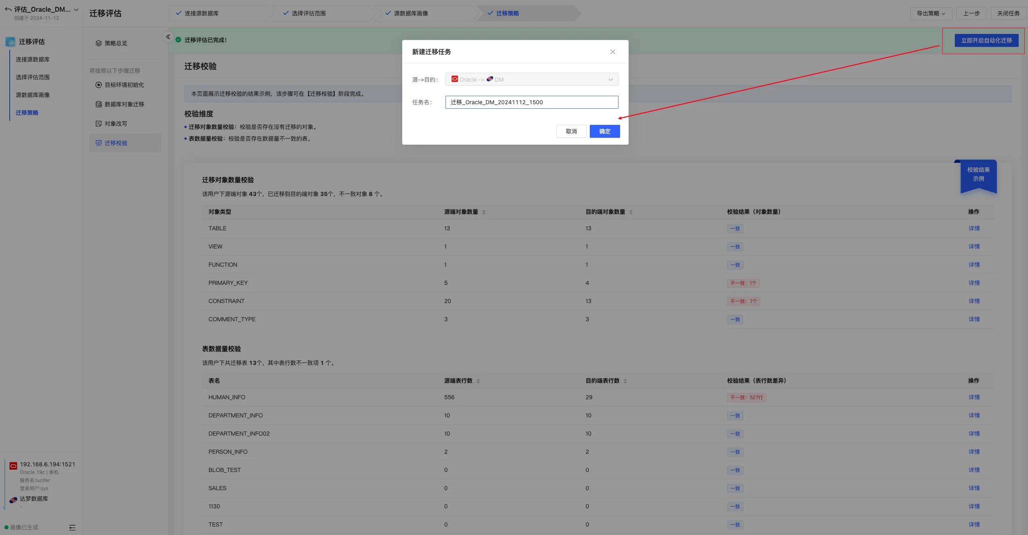Viewport: 1028px width, 535px height.
Task: Close the 新建迁移任务 dialog
Action: [612, 52]
